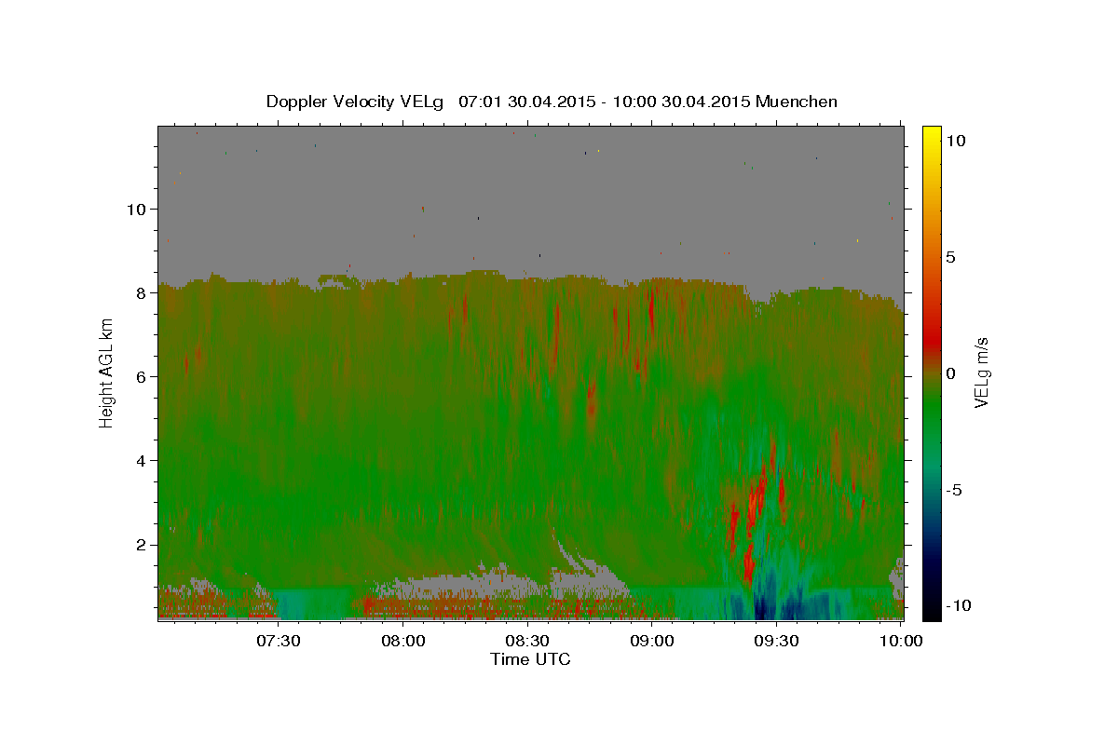Click the colorbar label '-10'
Image resolution: width=1118 pixels, height=745 pixels.
pyautogui.click(x=959, y=606)
